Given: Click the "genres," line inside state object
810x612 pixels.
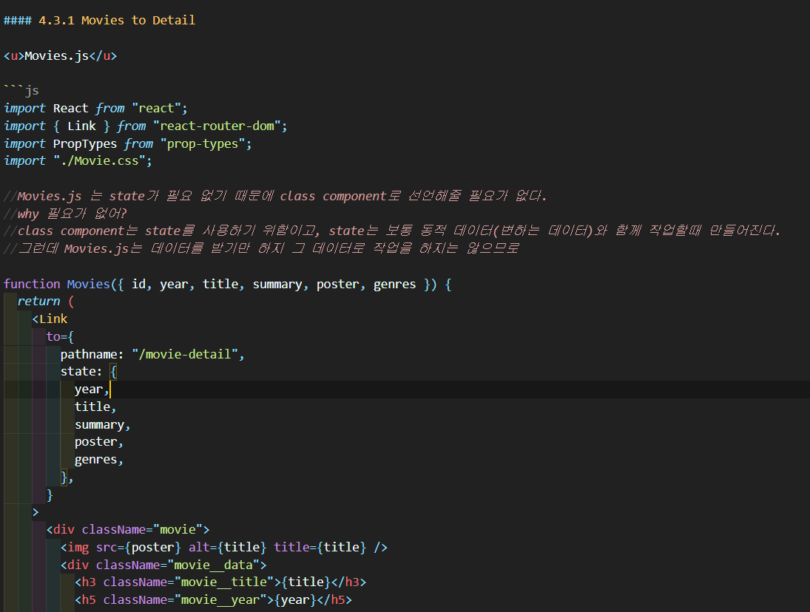Looking at the screenshot, I should 99,460.
